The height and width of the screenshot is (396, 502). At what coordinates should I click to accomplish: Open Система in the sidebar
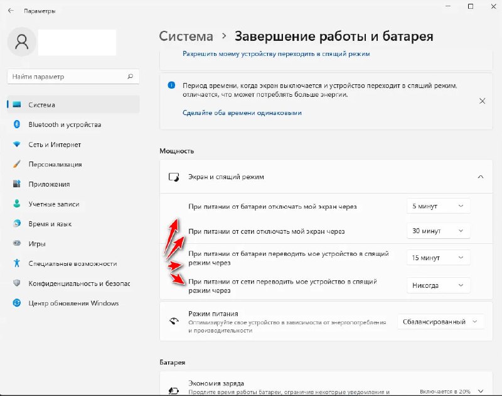(x=73, y=104)
